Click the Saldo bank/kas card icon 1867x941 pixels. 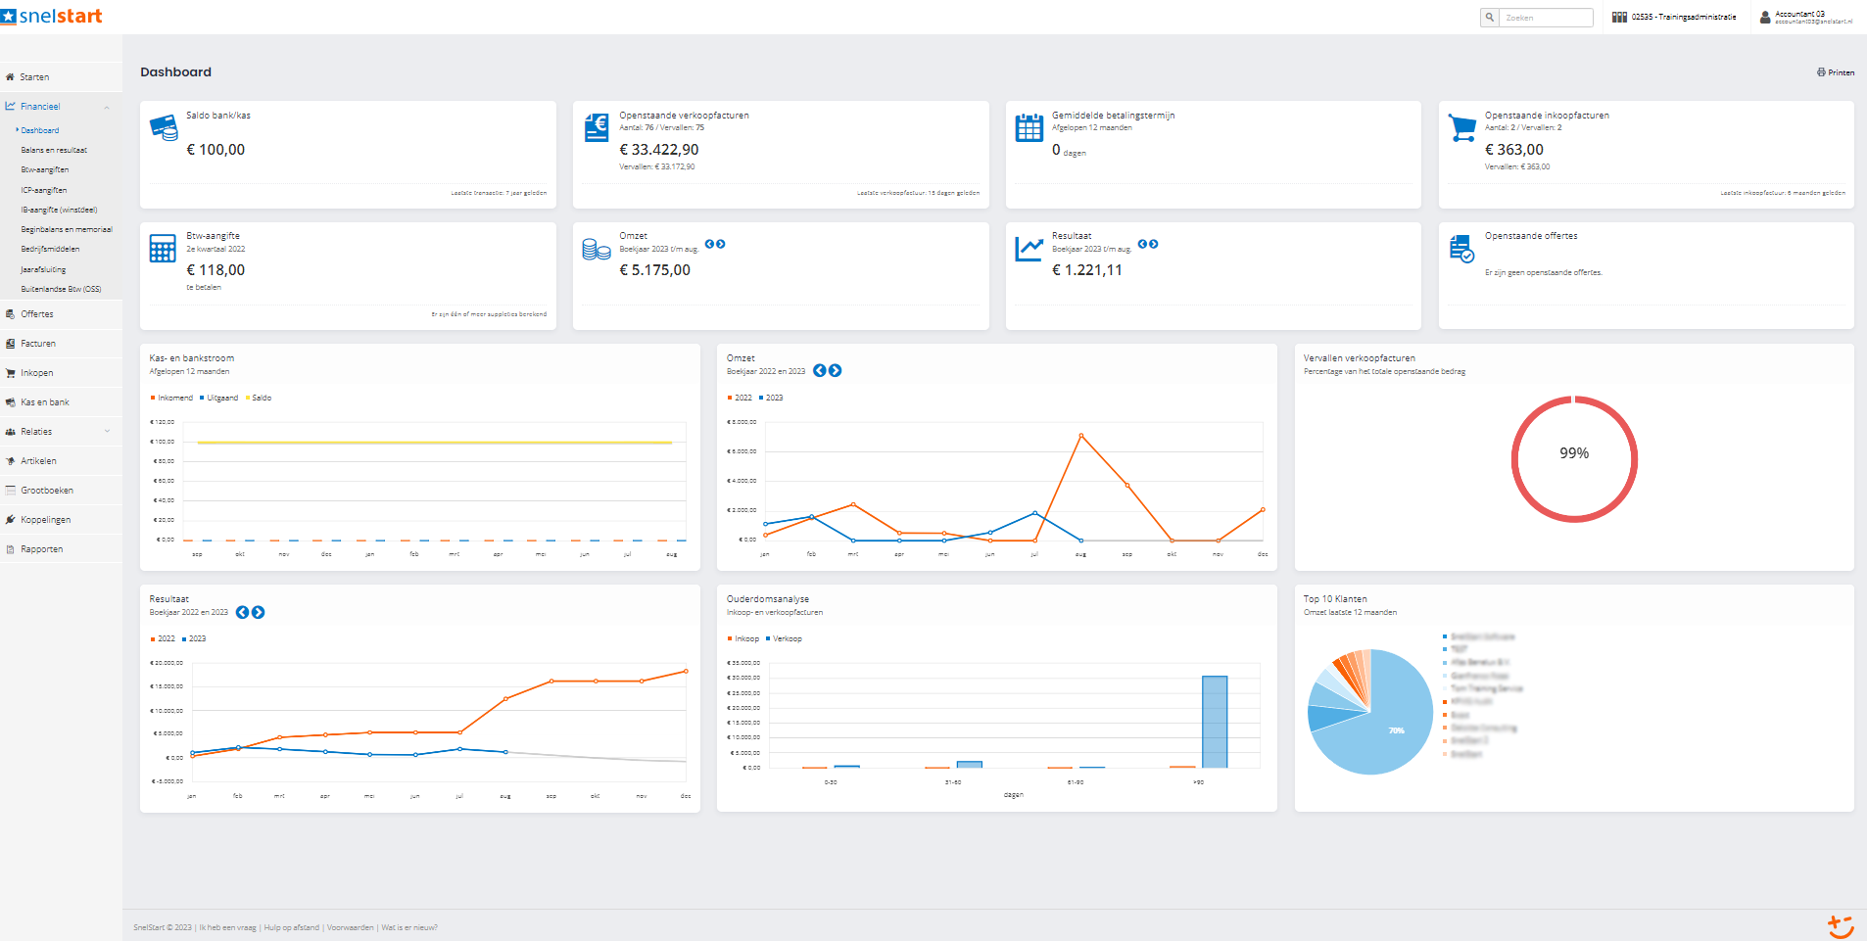pyautogui.click(x=164, y=128)
